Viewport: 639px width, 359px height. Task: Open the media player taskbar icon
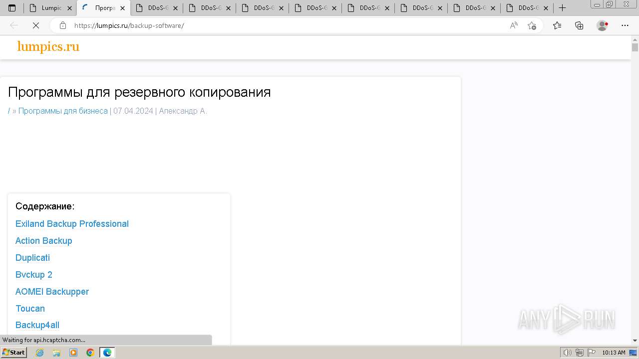tap(73, 353)
